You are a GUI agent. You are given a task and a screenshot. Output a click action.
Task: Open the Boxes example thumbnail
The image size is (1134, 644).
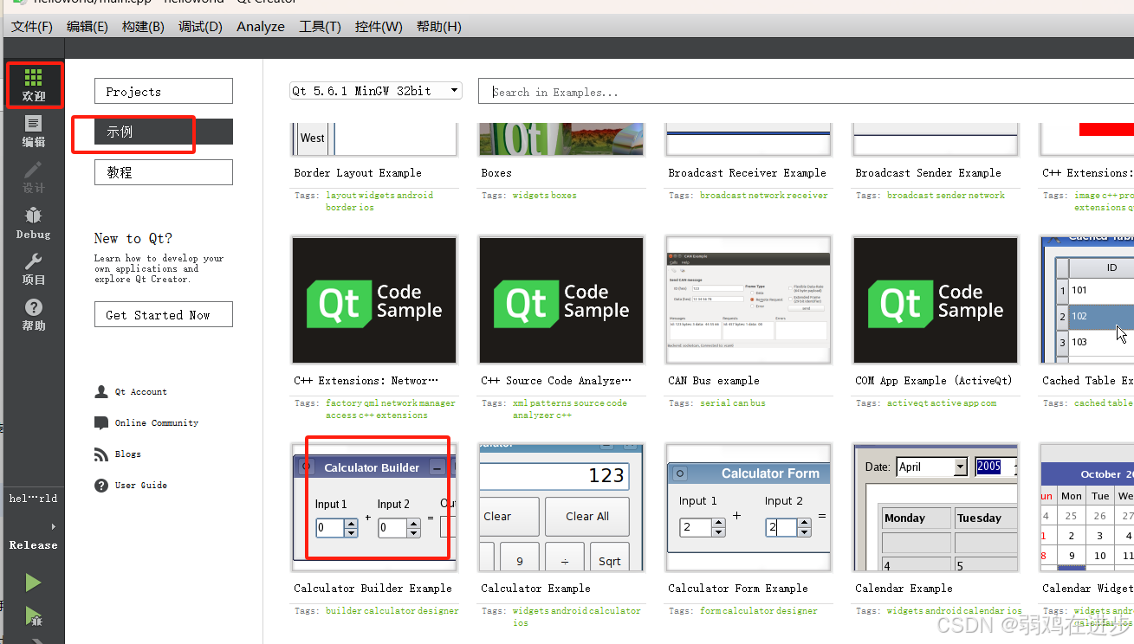561,139
